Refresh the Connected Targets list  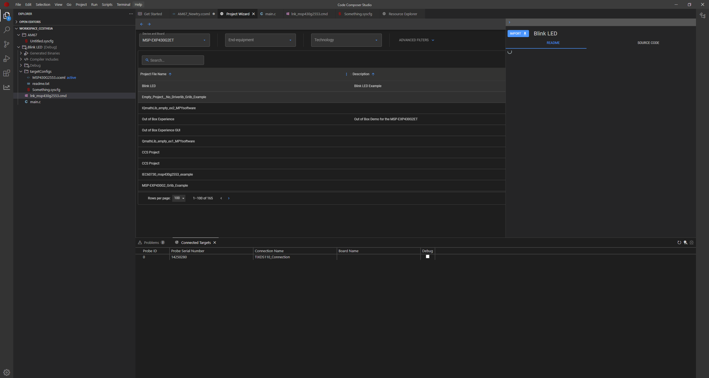tap(679, 243)
